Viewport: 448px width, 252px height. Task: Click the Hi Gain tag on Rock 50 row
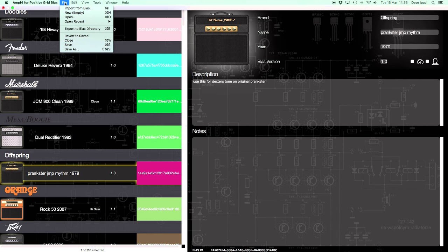coord(95,209)
